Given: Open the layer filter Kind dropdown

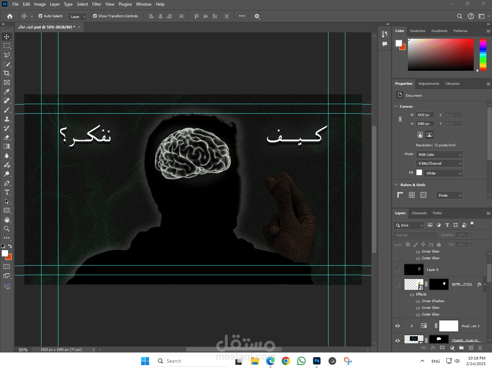Looking at the screenshot, I should tap(409, 225).
